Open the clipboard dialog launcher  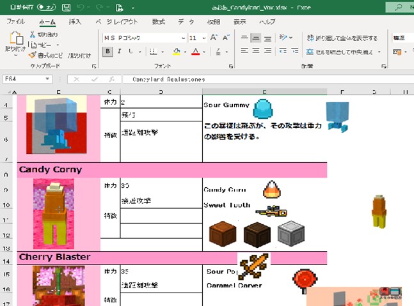pyautogui.click(x=94, y=66)
